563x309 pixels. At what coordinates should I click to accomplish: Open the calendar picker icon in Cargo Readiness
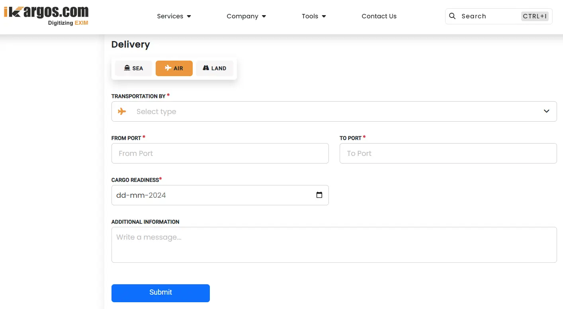319,195
